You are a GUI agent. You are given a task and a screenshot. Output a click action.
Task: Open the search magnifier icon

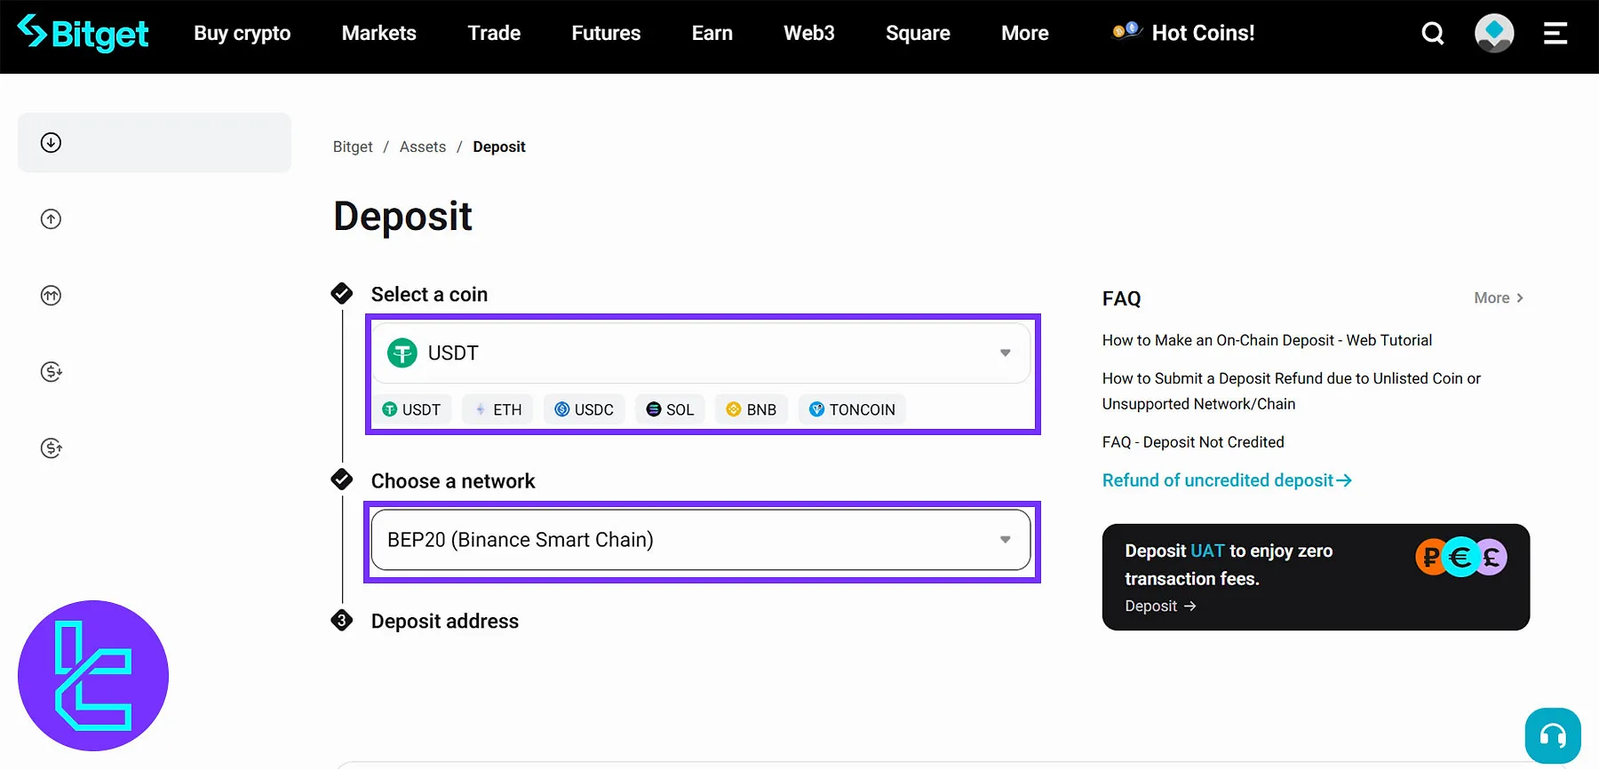(1432, 34)
